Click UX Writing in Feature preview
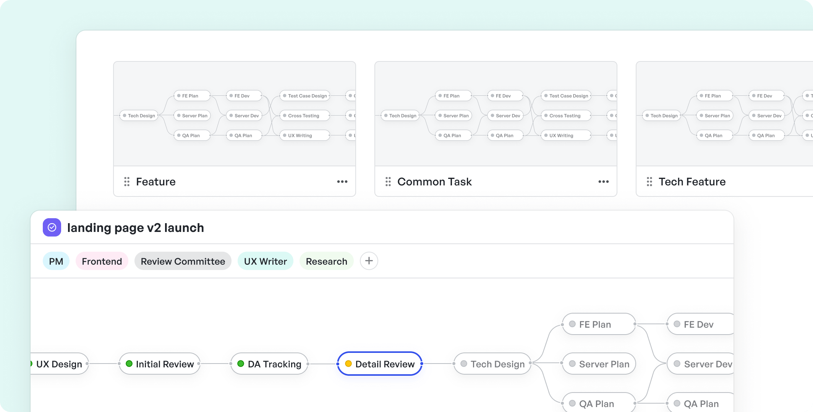 (305, 135)
